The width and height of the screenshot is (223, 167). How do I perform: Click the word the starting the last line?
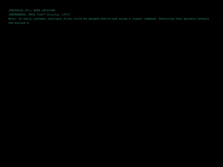(x=11, y=23)
